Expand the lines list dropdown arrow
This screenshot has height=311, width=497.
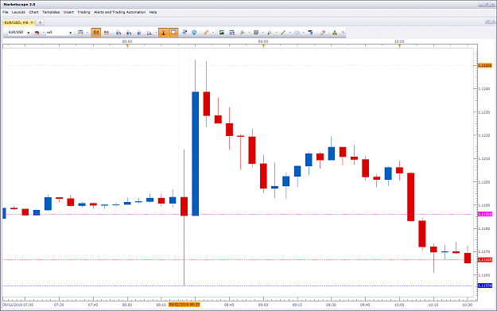tap(262, 33)
